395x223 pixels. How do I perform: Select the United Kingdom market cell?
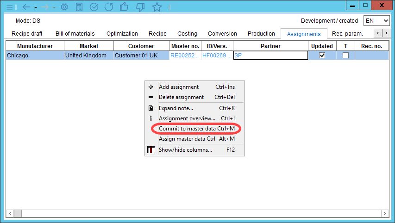point(89,56)
